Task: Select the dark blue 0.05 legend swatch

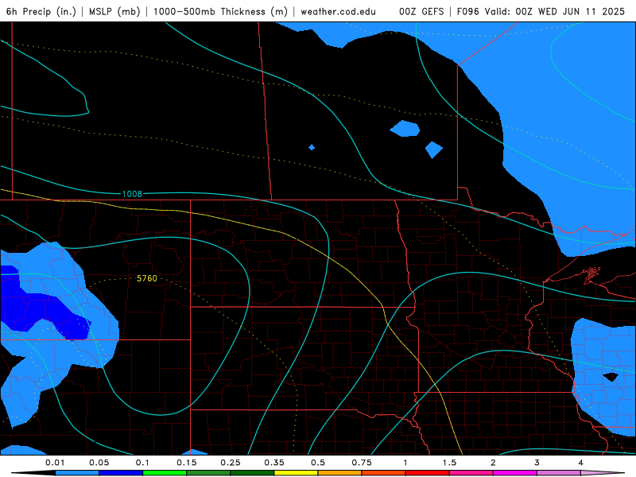Action: [121, 473]
